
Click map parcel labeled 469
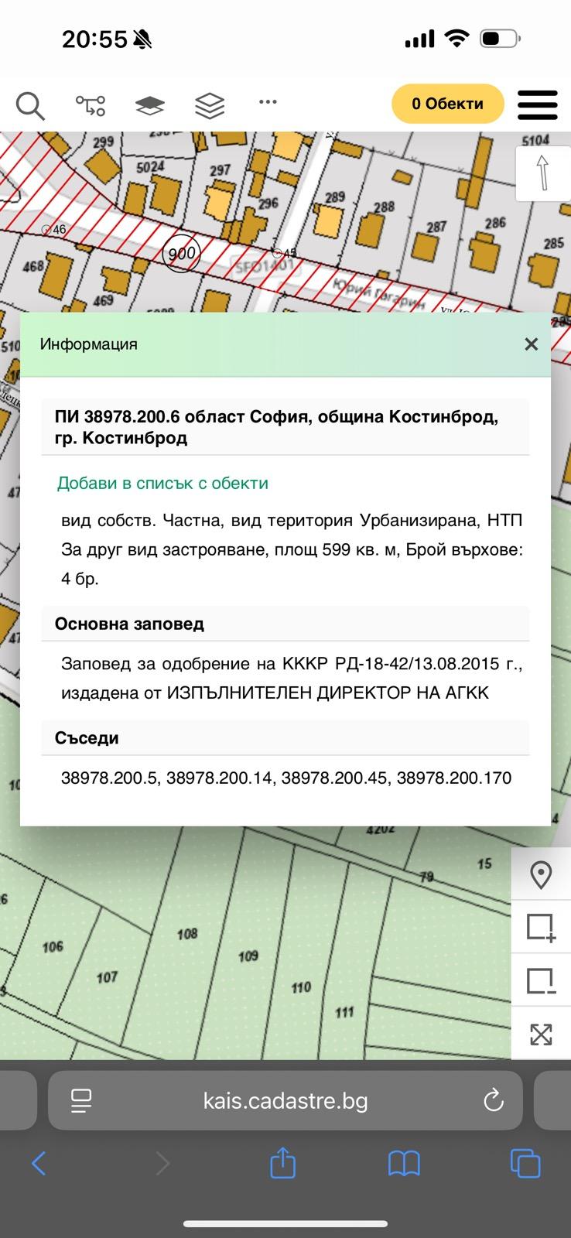point(103,300)
